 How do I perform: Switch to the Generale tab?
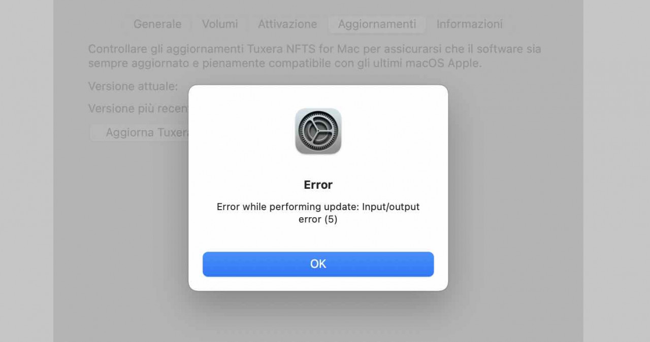tap(157, 24)
